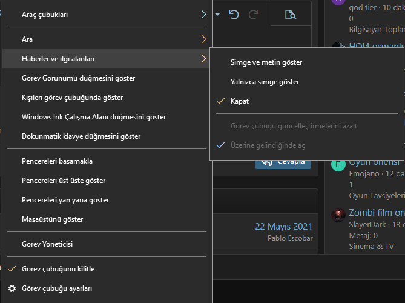The height and width of the screenshot is (303, 405).
Task: Open the Araç çubukları submenu
Action: [107, 15]
